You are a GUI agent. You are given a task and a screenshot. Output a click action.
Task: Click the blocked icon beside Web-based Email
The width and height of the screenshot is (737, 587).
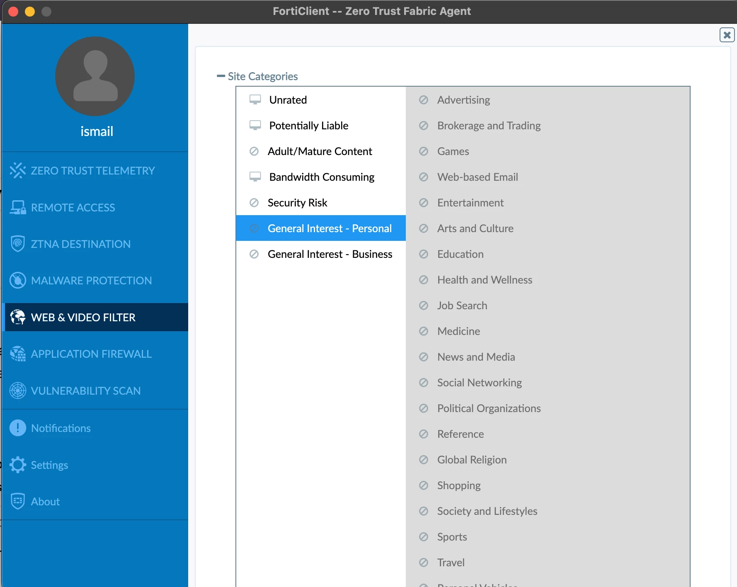[x=424, y=177]
